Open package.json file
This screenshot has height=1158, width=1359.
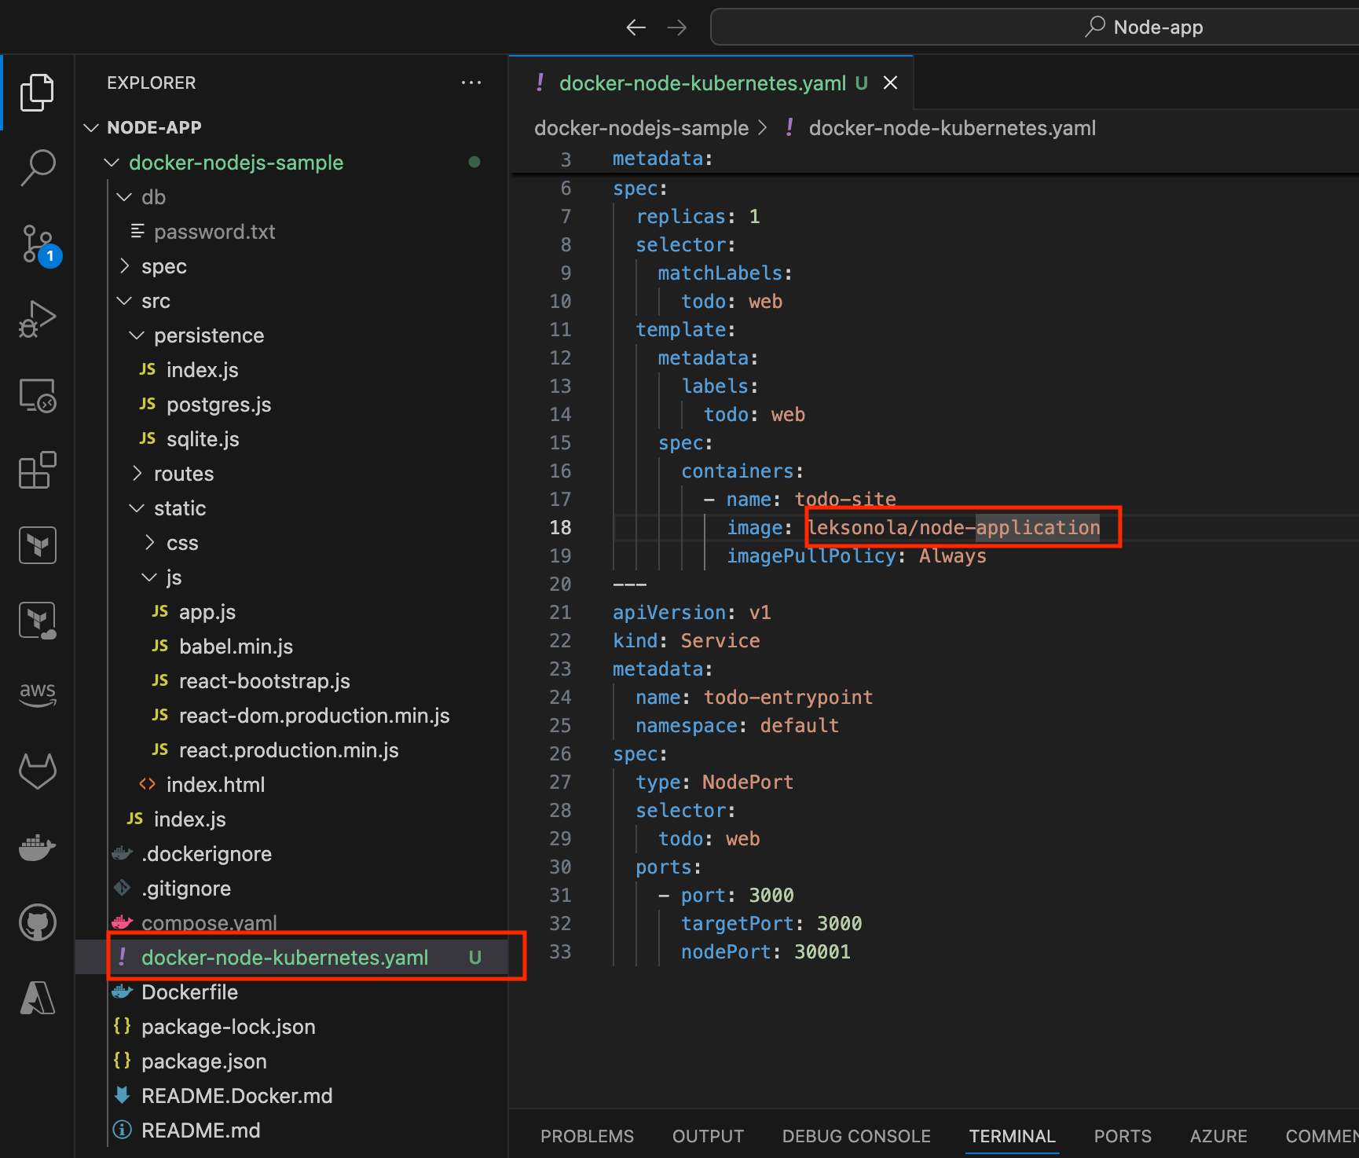(203, 1061)
